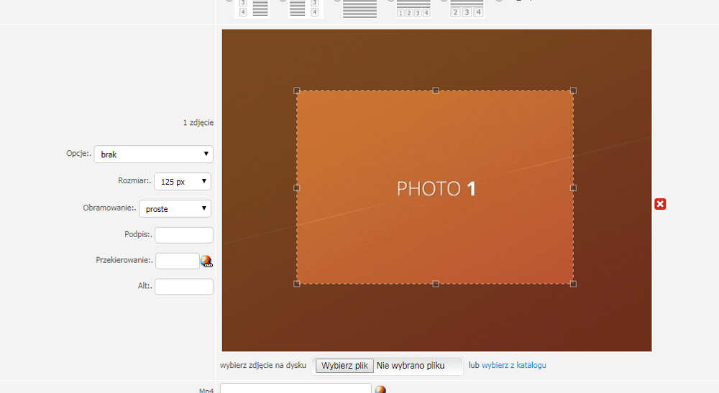Click bottom-center crop handle of selection

pos(436,284)
